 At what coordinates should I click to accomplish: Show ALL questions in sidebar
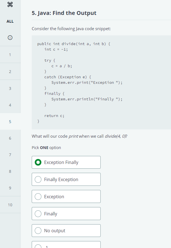[x=10, y=21]
